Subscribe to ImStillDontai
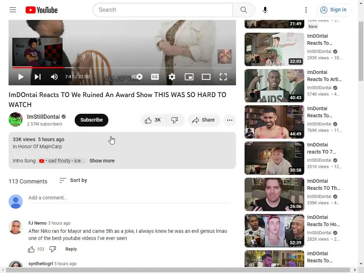The image size is (364, 273). tap(91, 120)
